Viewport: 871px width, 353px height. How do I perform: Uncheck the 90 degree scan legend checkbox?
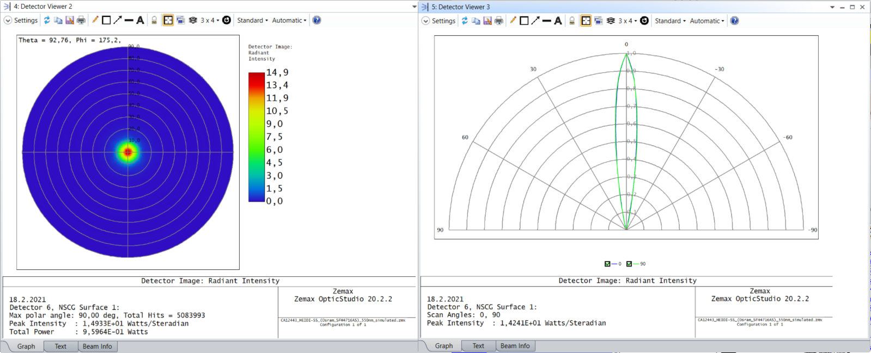tap(629, 264)
